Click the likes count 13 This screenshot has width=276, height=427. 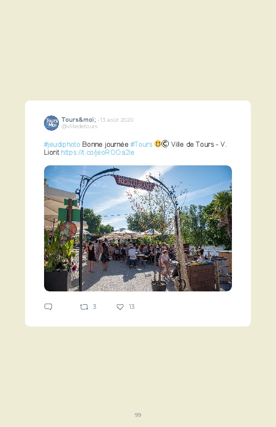(x=132, y=307)
